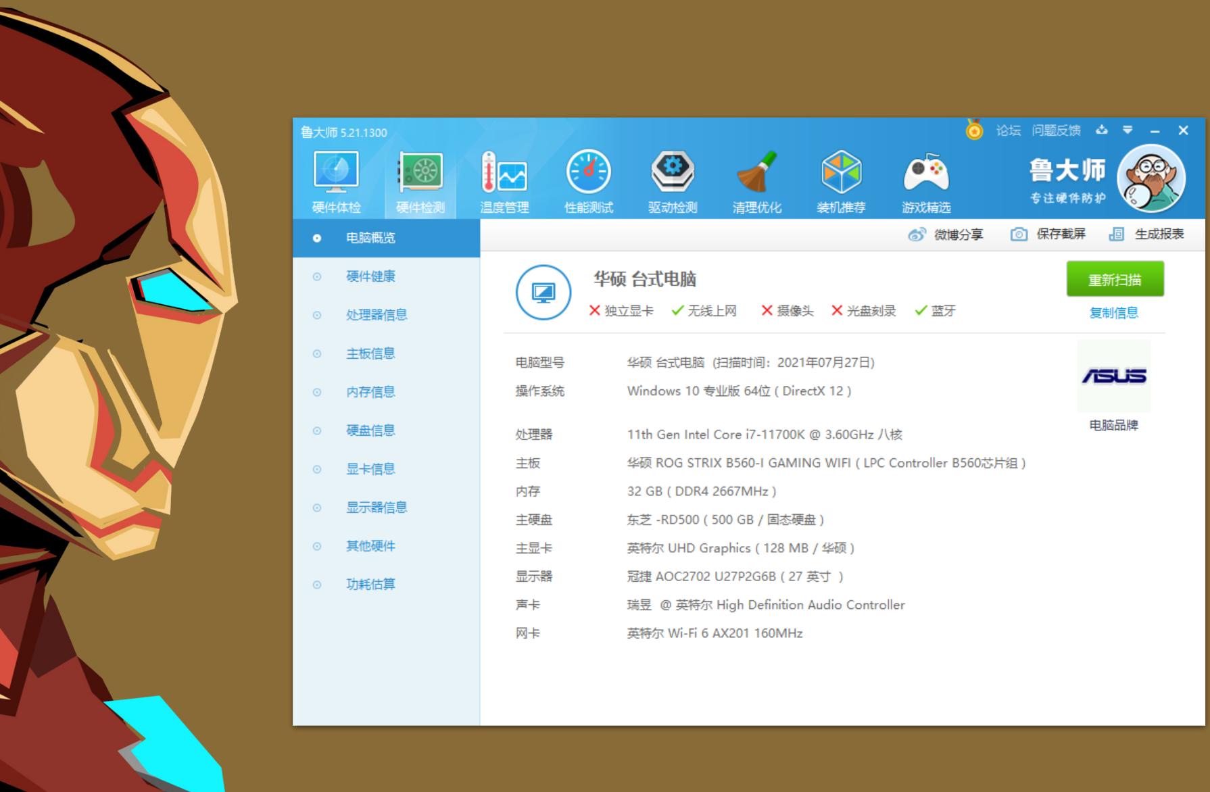Open 游戏精选 game selection
This screenshot has width=1210, height=792.
point(927,179)
